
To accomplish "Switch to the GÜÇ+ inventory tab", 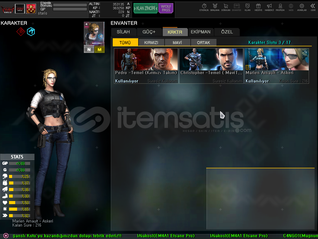I will [149, 32].
